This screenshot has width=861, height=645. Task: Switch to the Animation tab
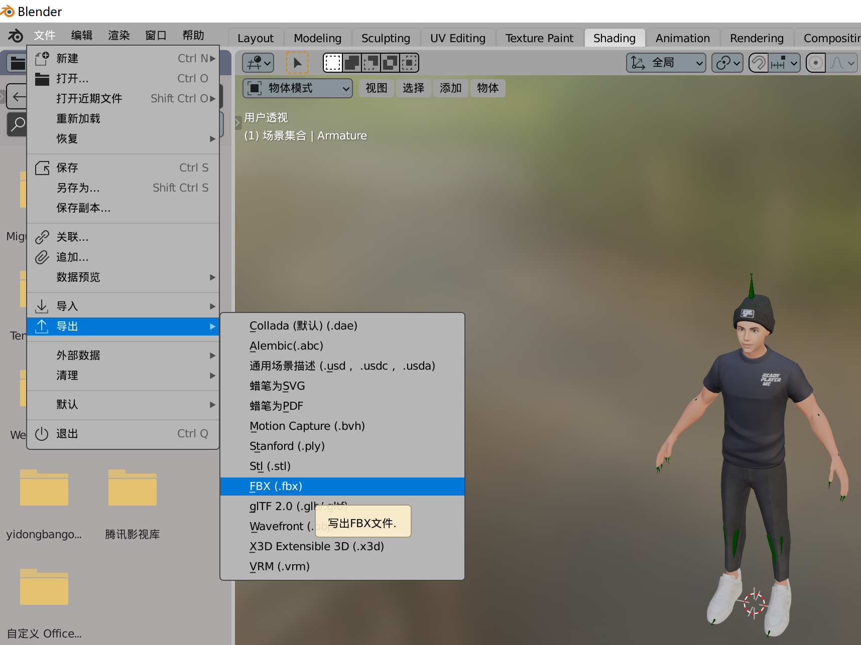pyautogui.click(x=682, y=38)
